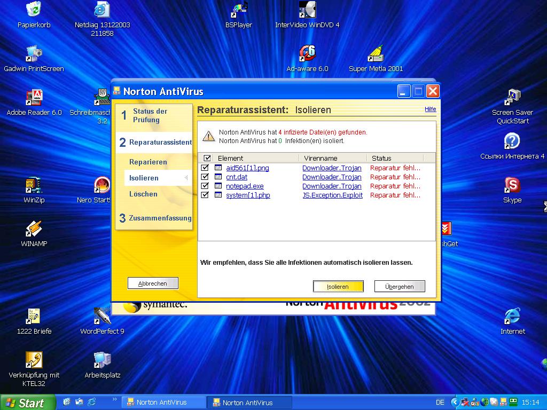The image size is (547, 410).
Task: Open the notepad.exe file link
Action: point(245,186)
